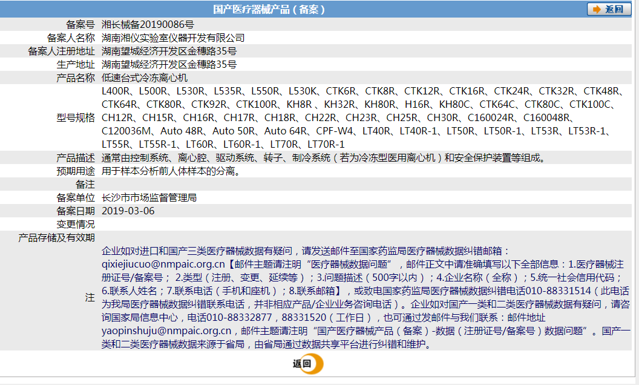
Task: Click the 生产地址 label
Action: point(76,64)
